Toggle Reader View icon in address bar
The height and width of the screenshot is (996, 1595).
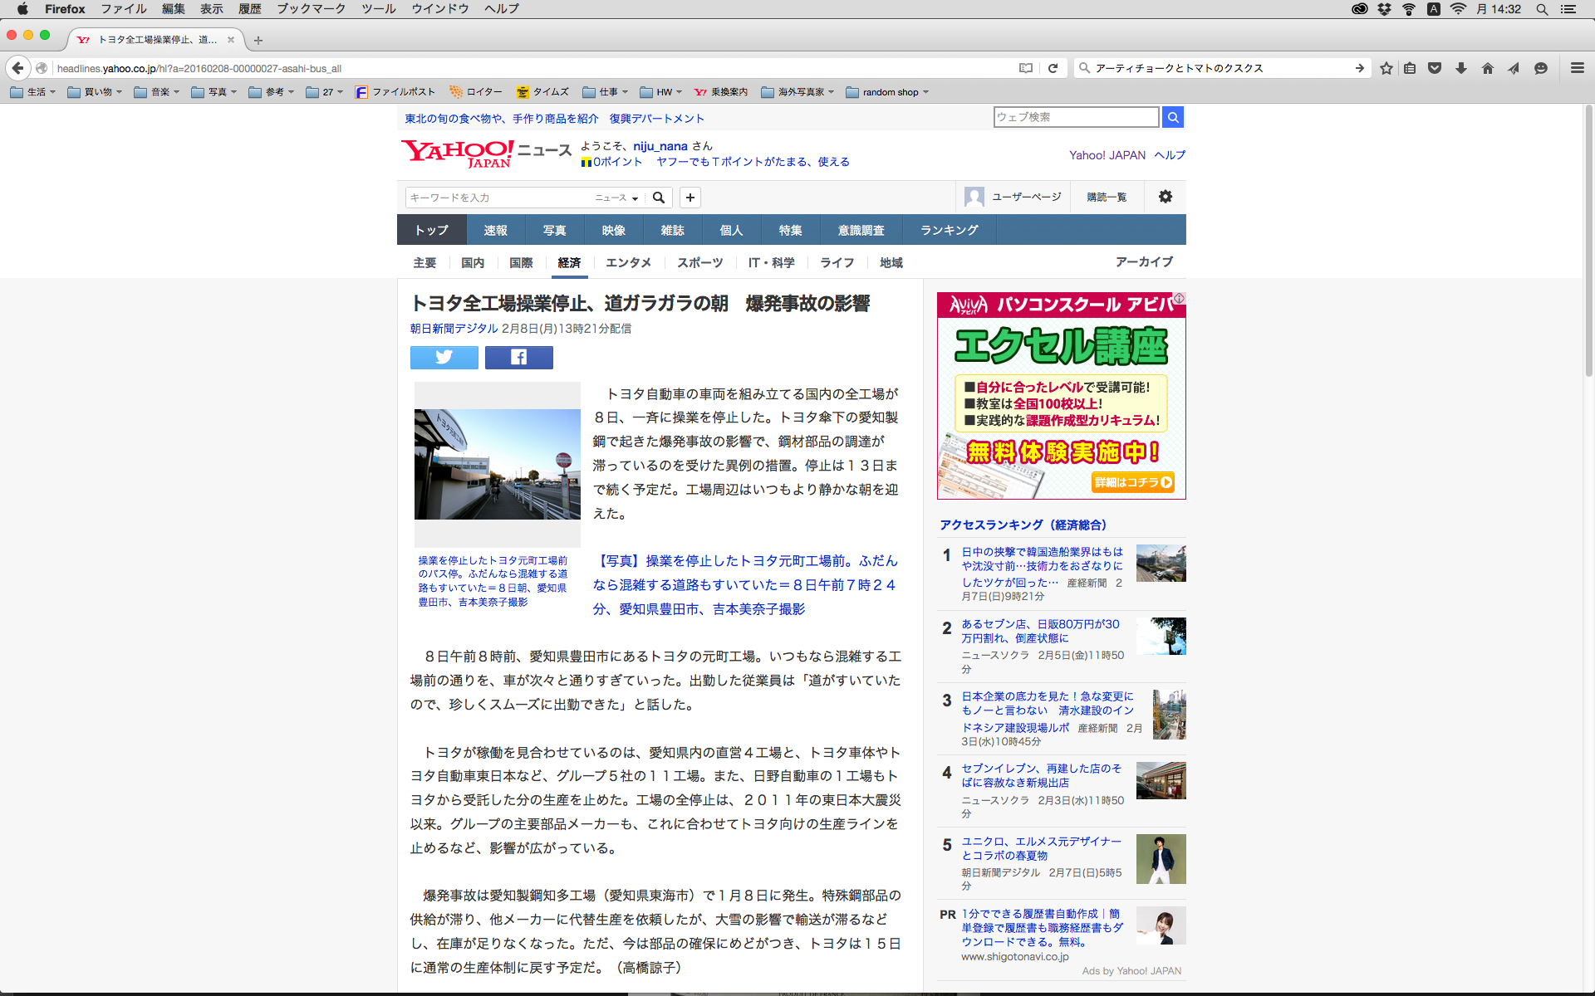1026,68
